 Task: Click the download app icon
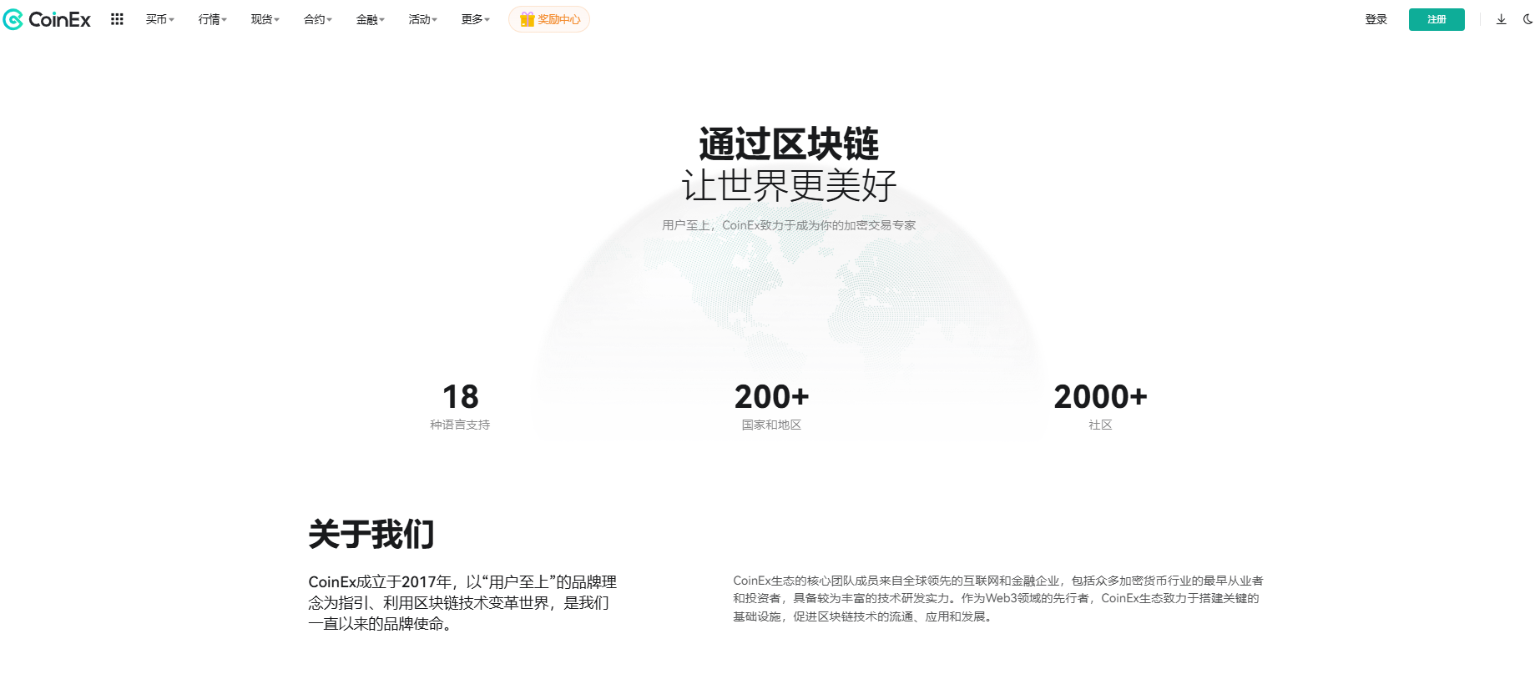1501,19
